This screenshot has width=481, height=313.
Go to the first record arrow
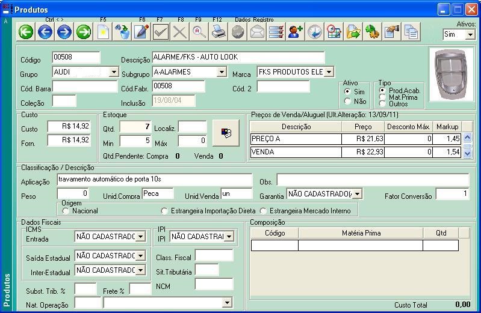(x=26, y=32)
